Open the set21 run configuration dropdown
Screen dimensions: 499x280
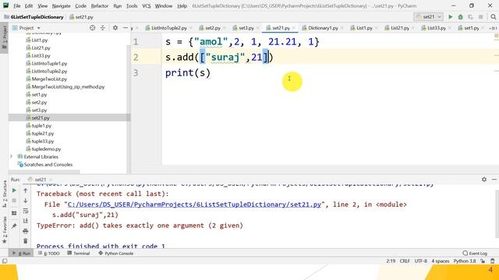429,17
